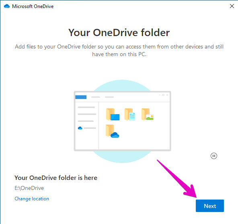Click the 'Microsoft OneDrive' title text
The height and width of the screenshot is (224, 238).
click(33, 6)
